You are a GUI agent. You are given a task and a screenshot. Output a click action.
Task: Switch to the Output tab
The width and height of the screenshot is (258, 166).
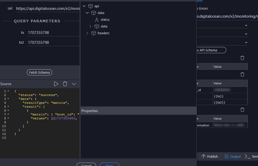[232, 156]
